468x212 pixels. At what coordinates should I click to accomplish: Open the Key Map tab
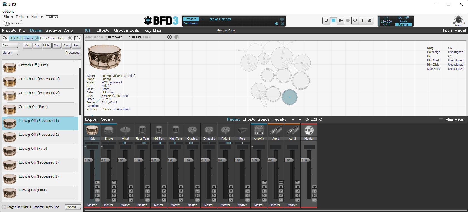pos(153,31)
